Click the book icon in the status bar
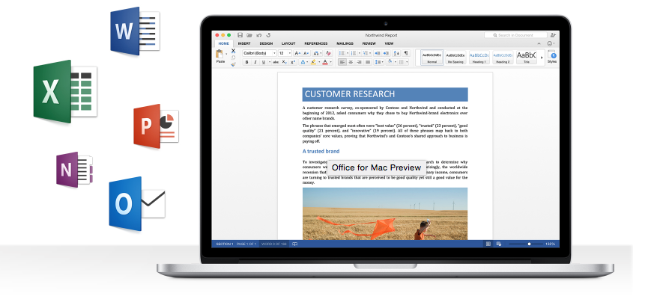This screenshot has height=302, width=651. [x=294, y=244]
